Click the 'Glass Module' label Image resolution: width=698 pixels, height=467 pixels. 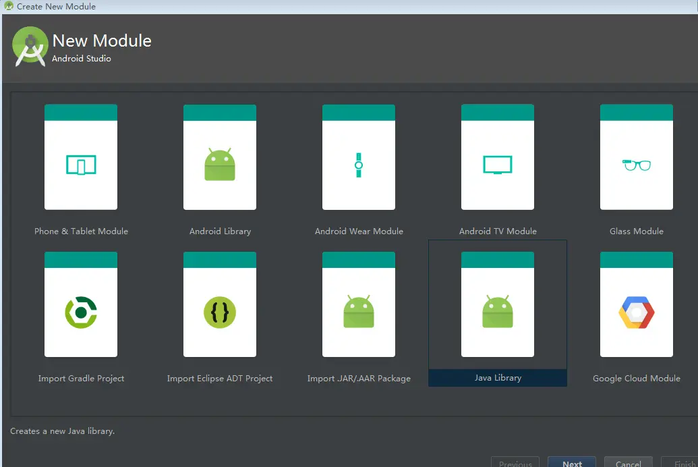[637, 231]
